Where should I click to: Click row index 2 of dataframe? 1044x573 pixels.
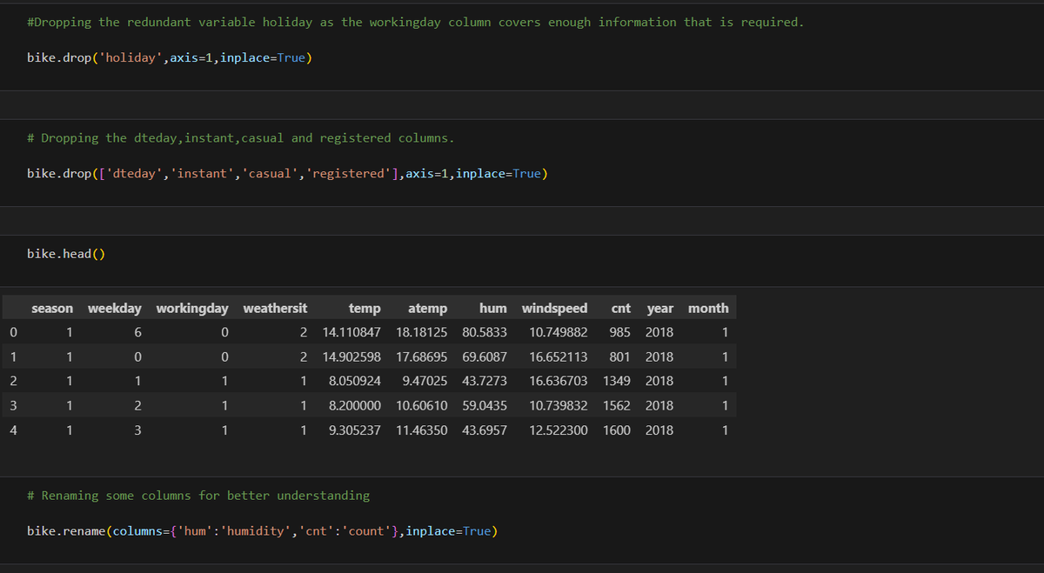click(x=12, y=381)
